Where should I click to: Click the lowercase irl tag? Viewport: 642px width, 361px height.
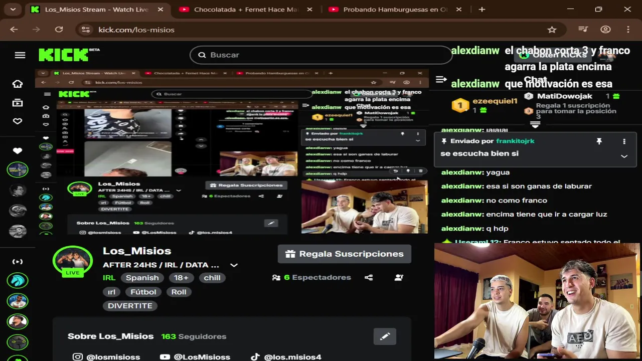click(x=111, y=292)
